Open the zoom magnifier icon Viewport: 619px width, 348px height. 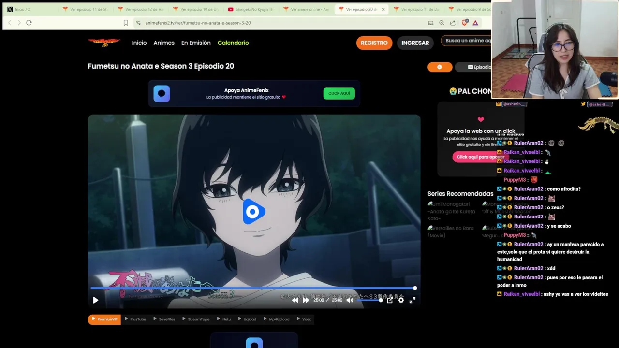[x=442, y=23]
